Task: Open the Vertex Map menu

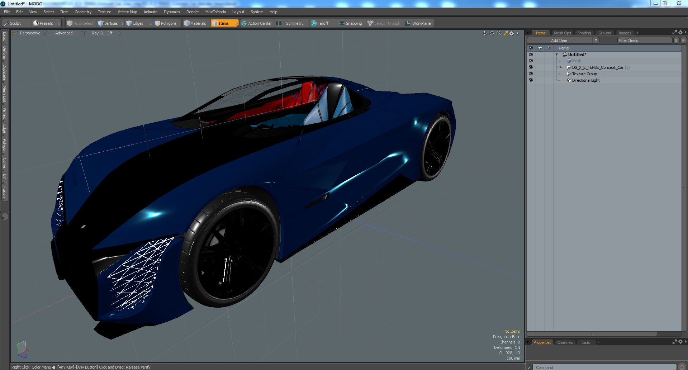Action: 127,12
